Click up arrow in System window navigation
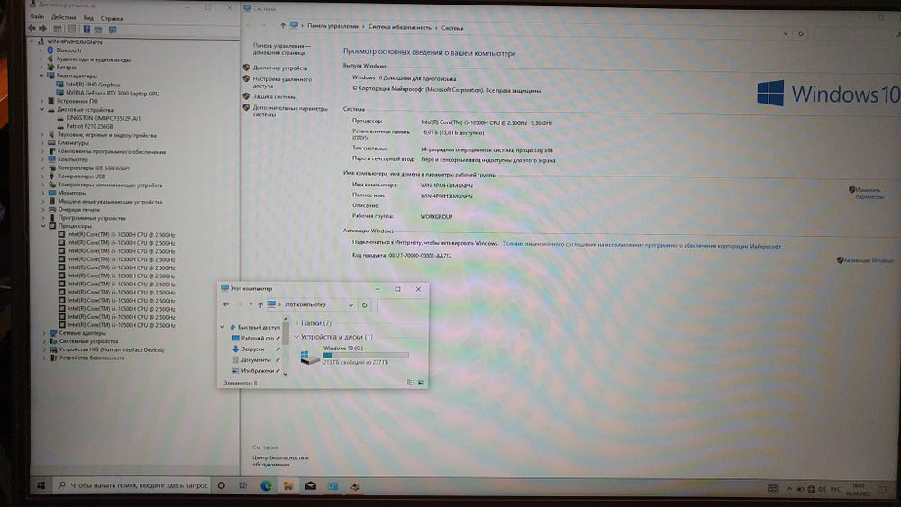 [283, 25]
